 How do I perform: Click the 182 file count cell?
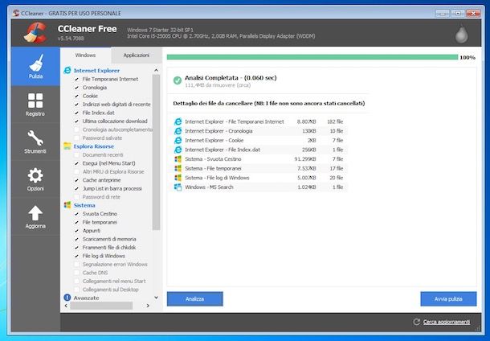335,121
